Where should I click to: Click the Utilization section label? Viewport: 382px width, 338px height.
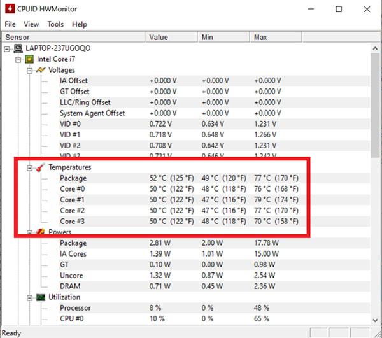tap(64, 297)
